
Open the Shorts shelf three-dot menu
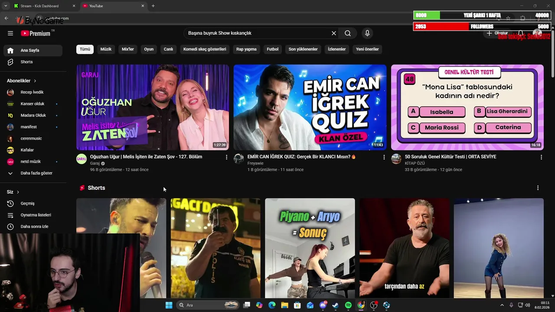coord(538,188)
